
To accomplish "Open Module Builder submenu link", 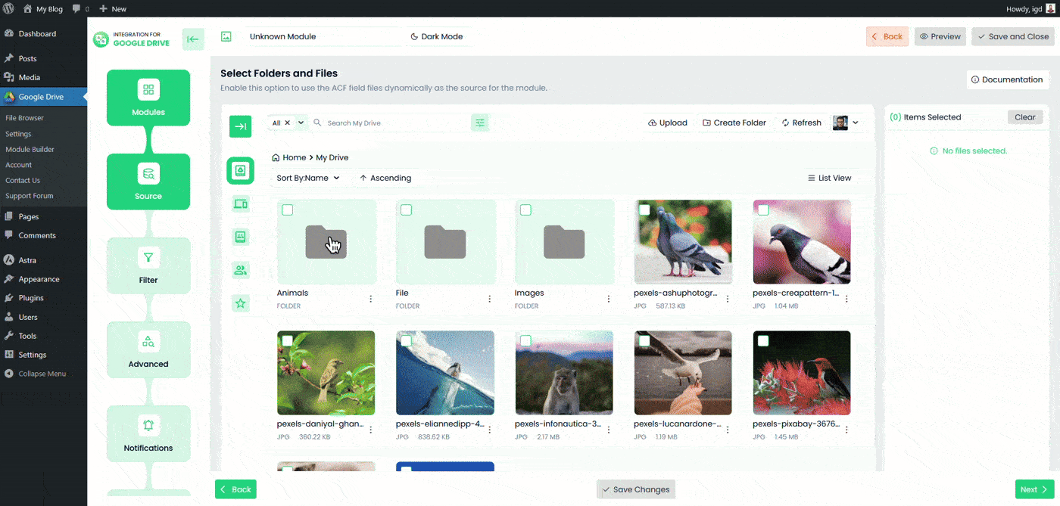I will [x=30, y=149].
